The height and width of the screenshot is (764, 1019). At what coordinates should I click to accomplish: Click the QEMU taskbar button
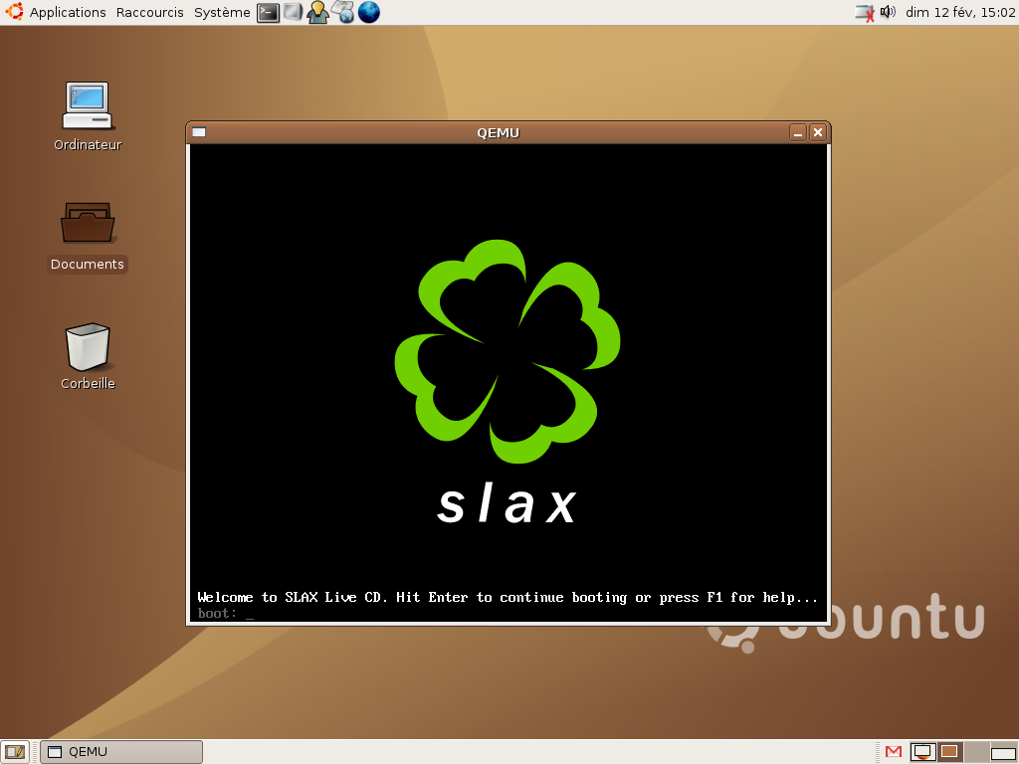tap(121, 752)
